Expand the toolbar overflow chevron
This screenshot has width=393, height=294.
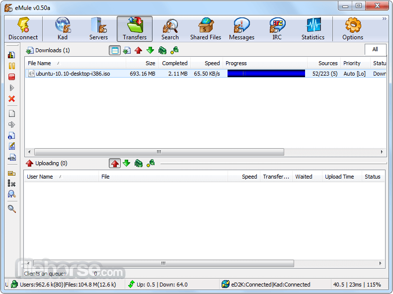point(384,18)
